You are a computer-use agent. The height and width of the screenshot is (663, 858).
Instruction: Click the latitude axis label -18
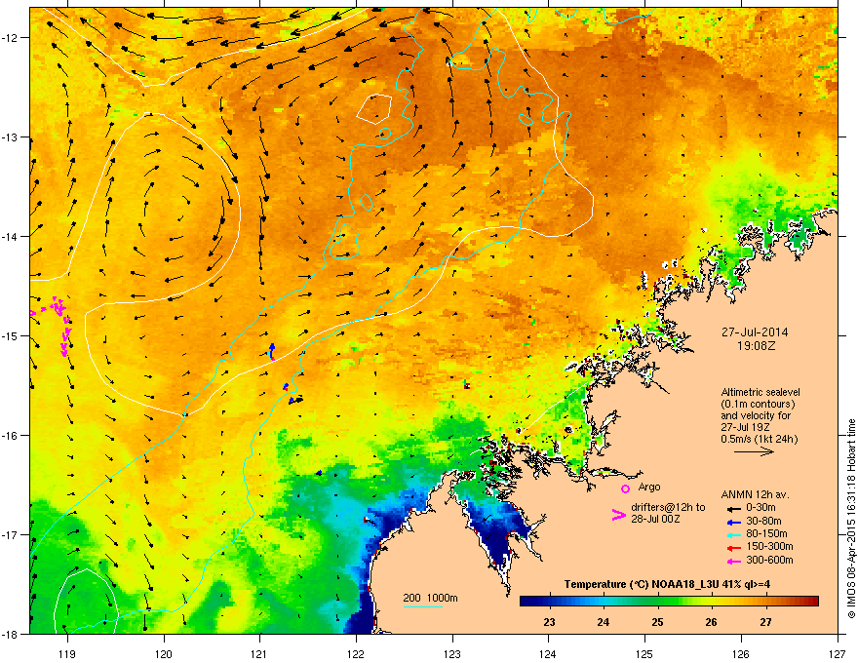click(x=10, y=635)
